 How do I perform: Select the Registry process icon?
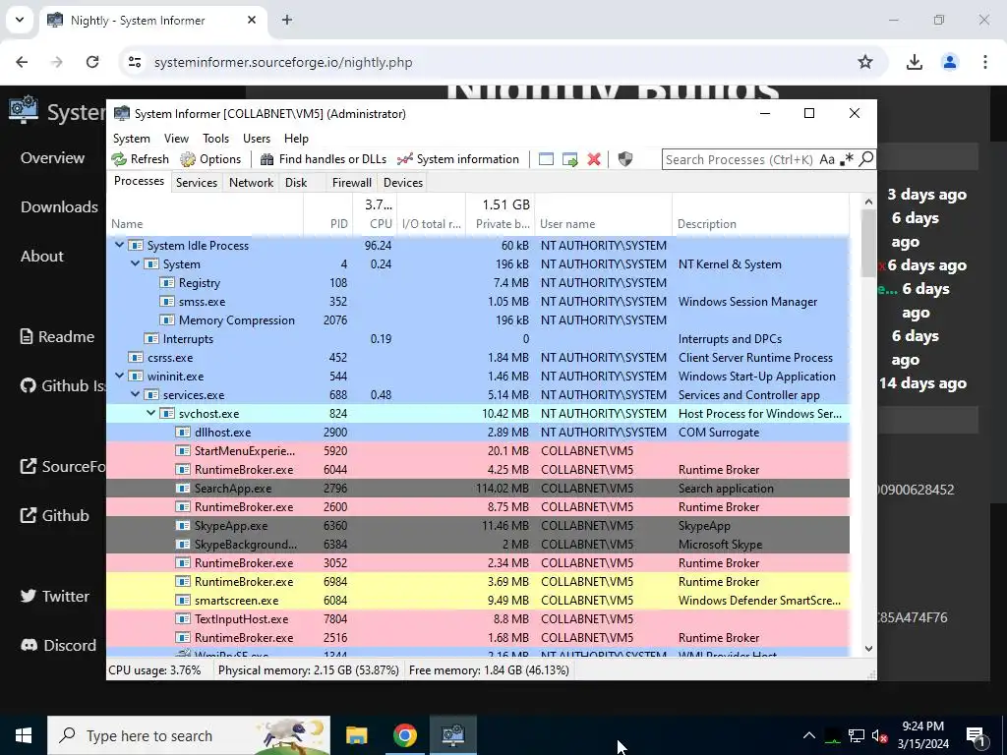167,283
